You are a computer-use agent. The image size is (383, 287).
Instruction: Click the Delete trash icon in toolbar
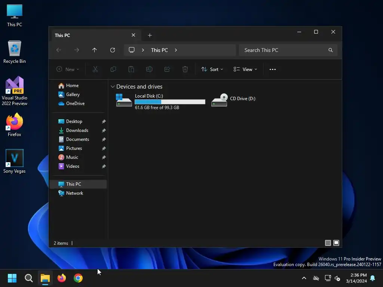tap(185, 69)
